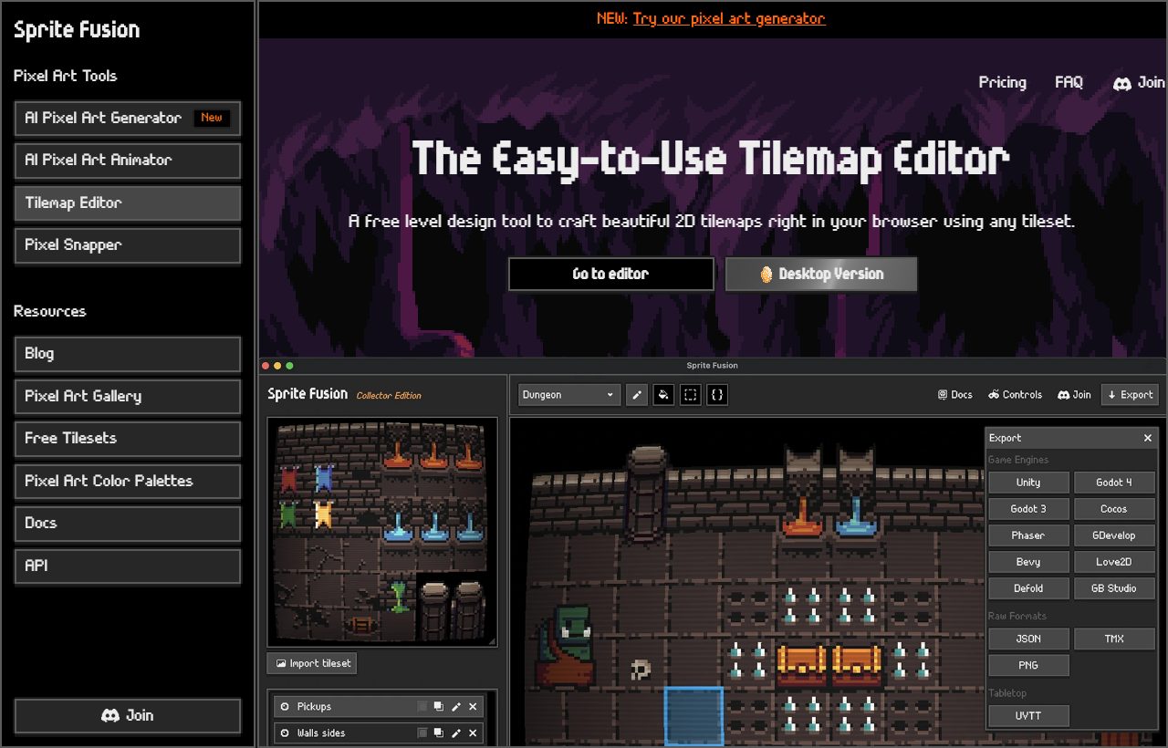This screenshot has height=748, width=1168.
Task: Open AI Pixel Art Animator
Action: (x=128, y=161)
